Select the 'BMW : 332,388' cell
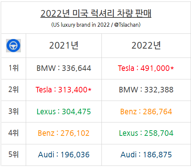 pos(146,90)
